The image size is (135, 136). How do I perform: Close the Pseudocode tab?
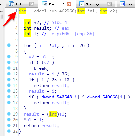[x=69, y=4]
